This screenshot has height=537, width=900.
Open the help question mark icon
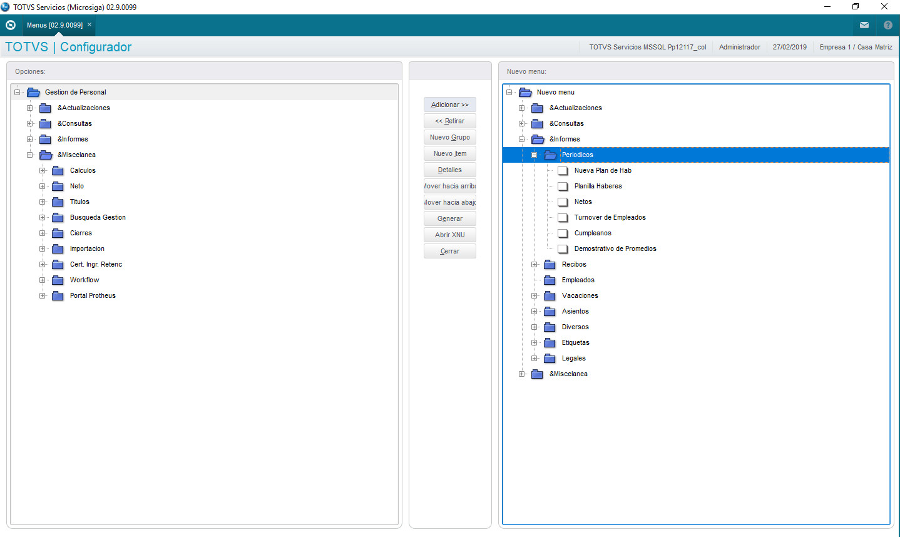(x=888, y=25)
